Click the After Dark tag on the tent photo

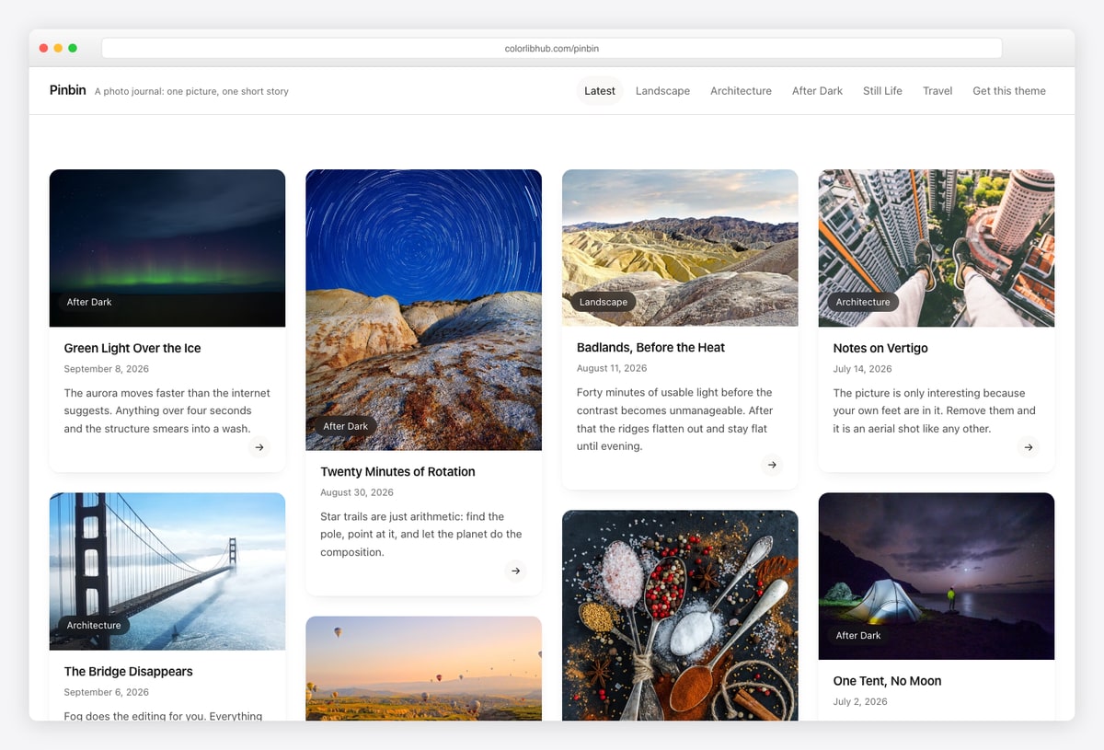pyautogui.click(x=858, y=636)
